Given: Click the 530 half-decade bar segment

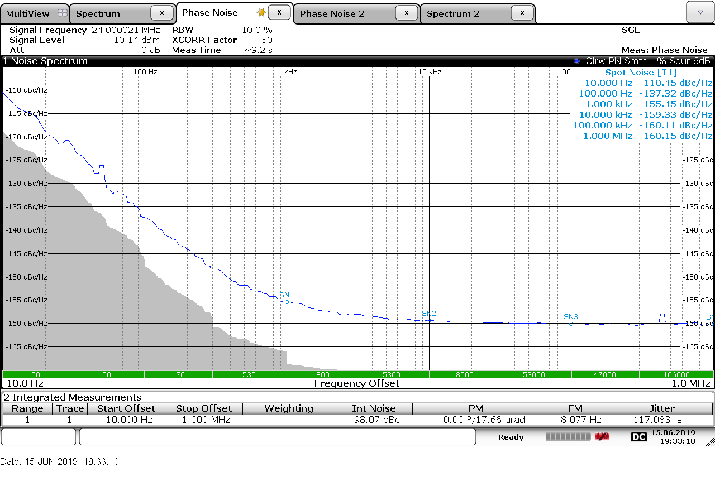Looking at the screenshot, I should pyautogui.click(x=249, y=374).
